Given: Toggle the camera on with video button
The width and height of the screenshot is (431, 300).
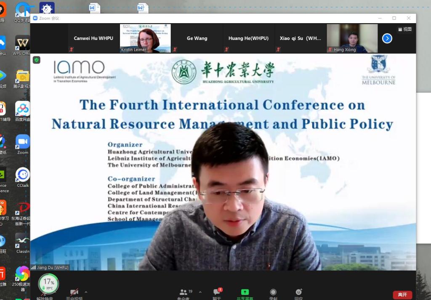Looking at the screenshot, I should click(x=74, y=292).
